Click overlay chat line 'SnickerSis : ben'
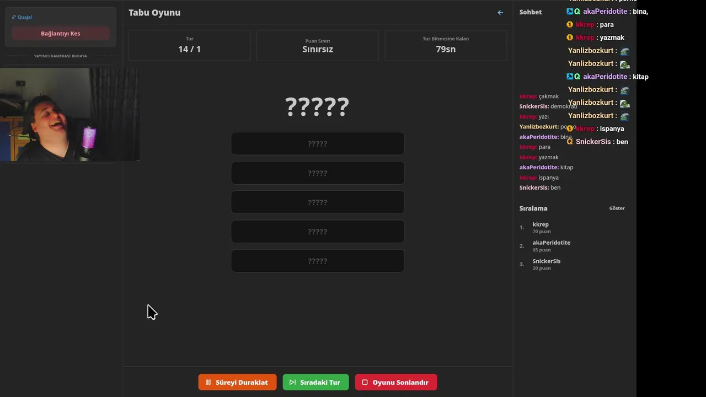The width and height of the screenshot is (706, 397). tap(597, 142)
